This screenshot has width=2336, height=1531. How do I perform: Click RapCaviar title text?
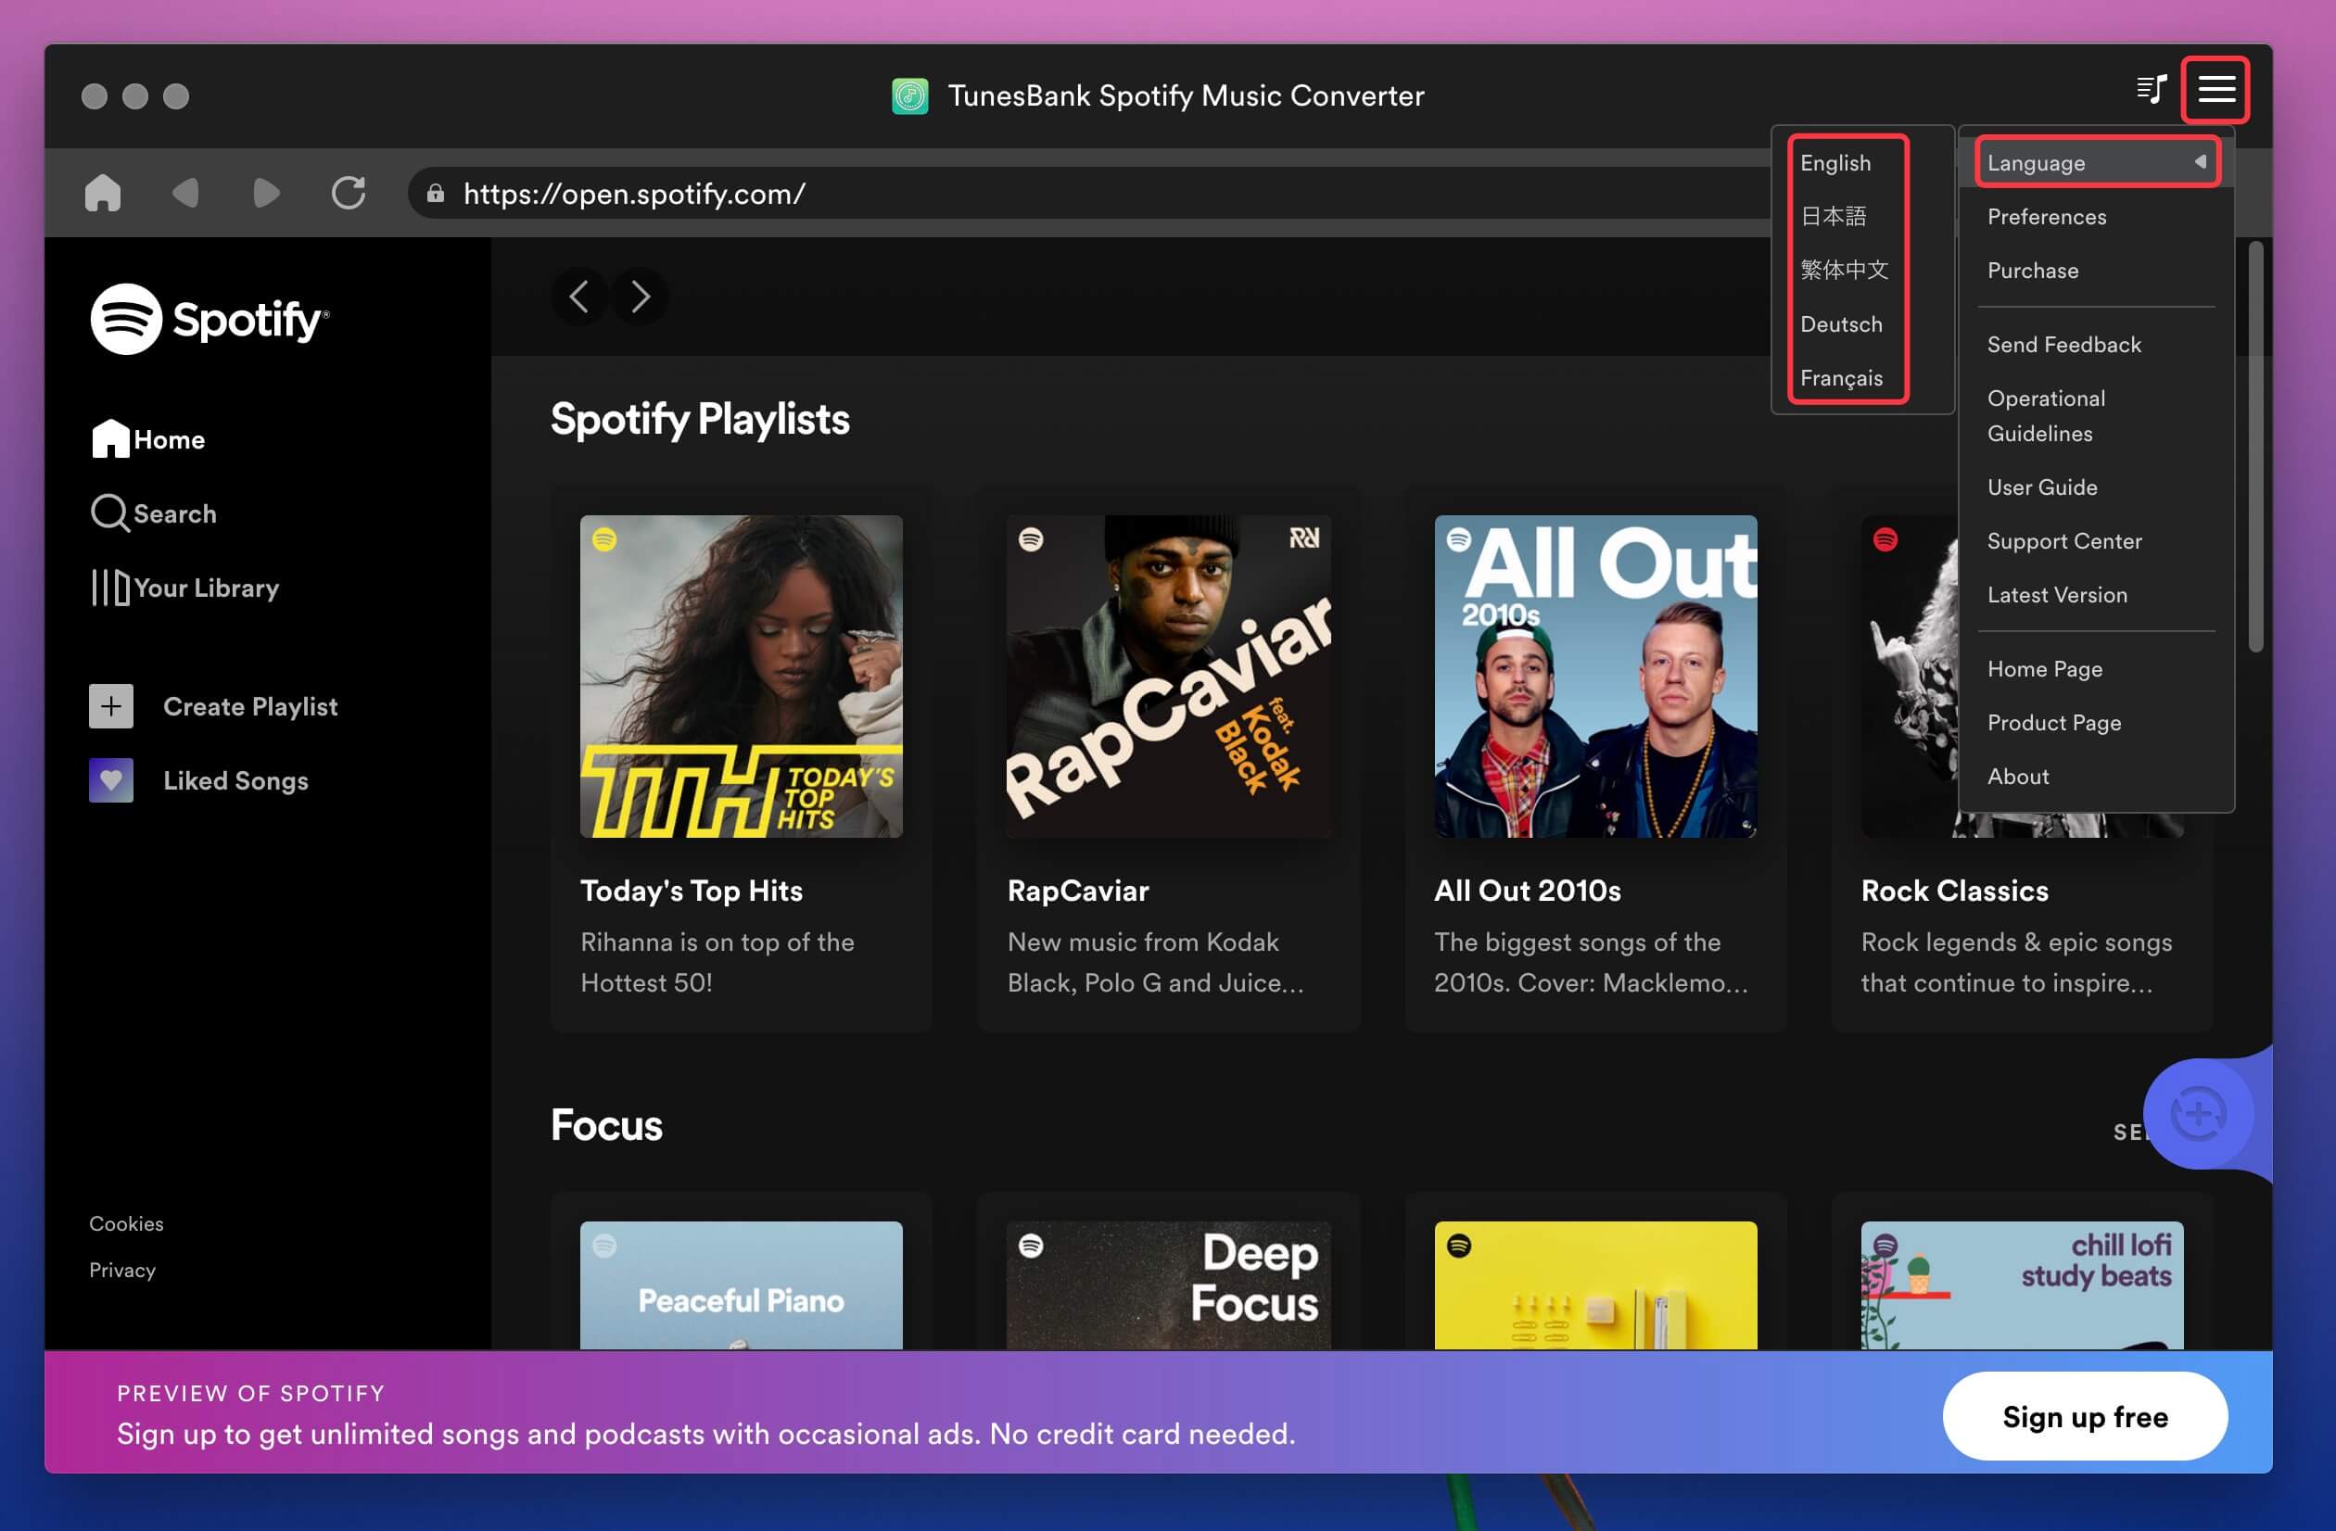[x=1078, y=890]
